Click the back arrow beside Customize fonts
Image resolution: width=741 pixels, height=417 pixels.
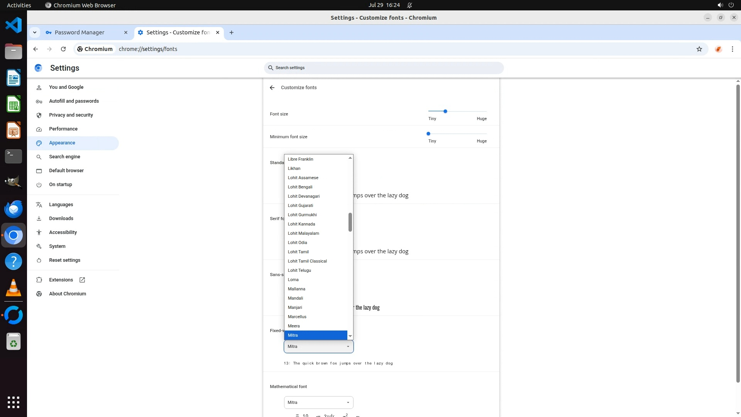tap(272, 88)
